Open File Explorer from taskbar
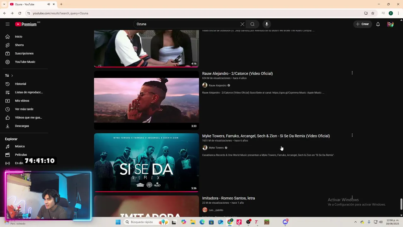403x227 pixels. point(193,222)
